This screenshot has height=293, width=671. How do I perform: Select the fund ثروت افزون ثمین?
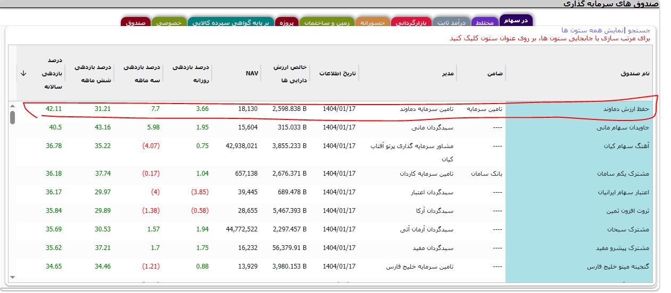click(x=628, y=211)
